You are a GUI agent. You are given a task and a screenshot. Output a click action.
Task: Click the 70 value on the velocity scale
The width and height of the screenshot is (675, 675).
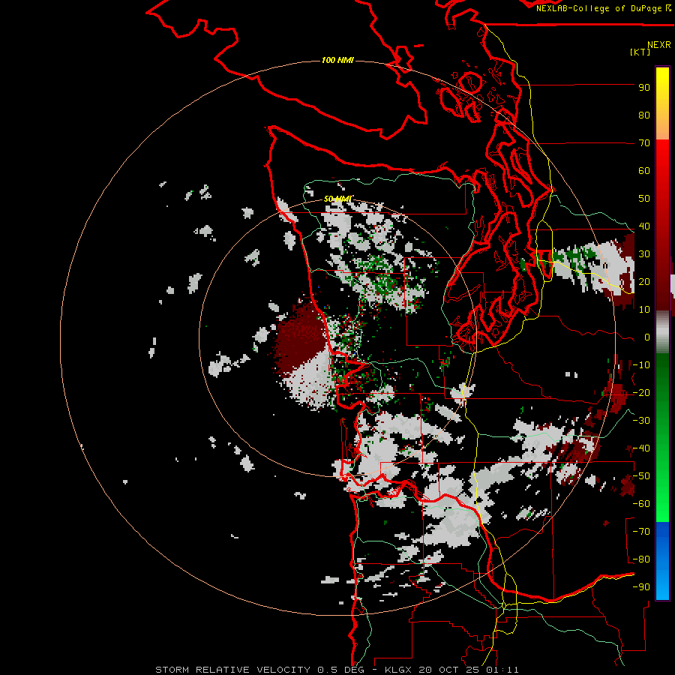(644, 143)
